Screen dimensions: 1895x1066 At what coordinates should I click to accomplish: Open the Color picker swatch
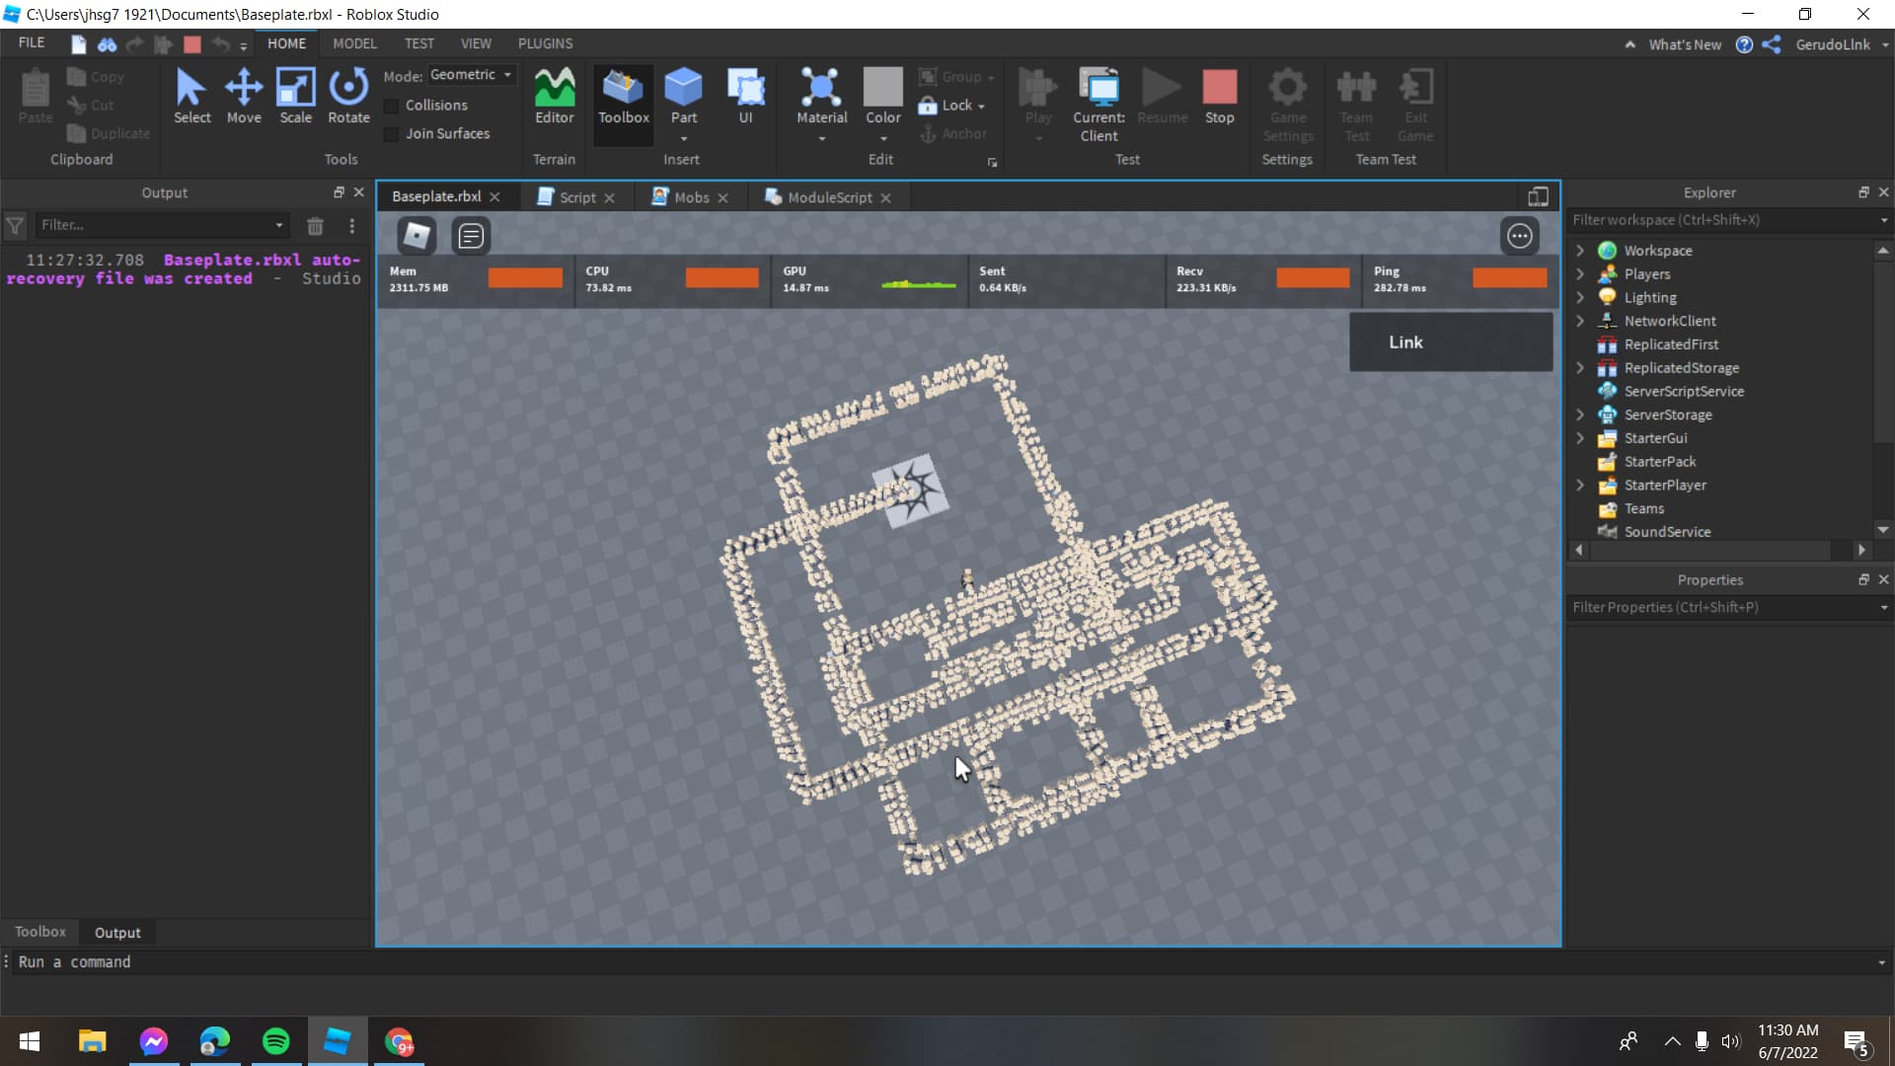pyautogui.click(x=882, y=88)
